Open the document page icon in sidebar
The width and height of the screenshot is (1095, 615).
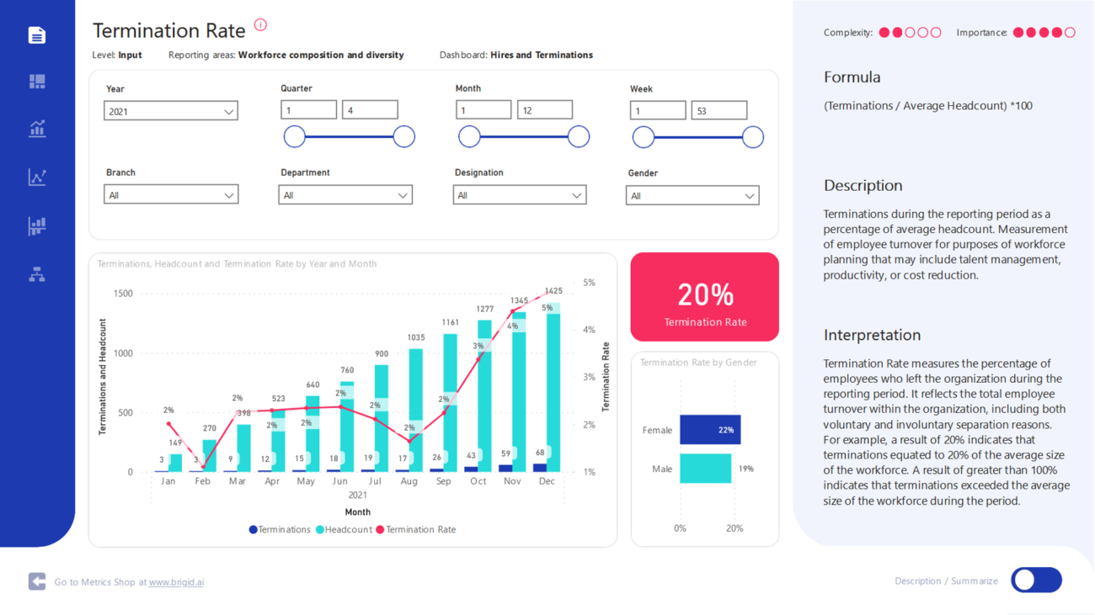[x=37, y=34]
